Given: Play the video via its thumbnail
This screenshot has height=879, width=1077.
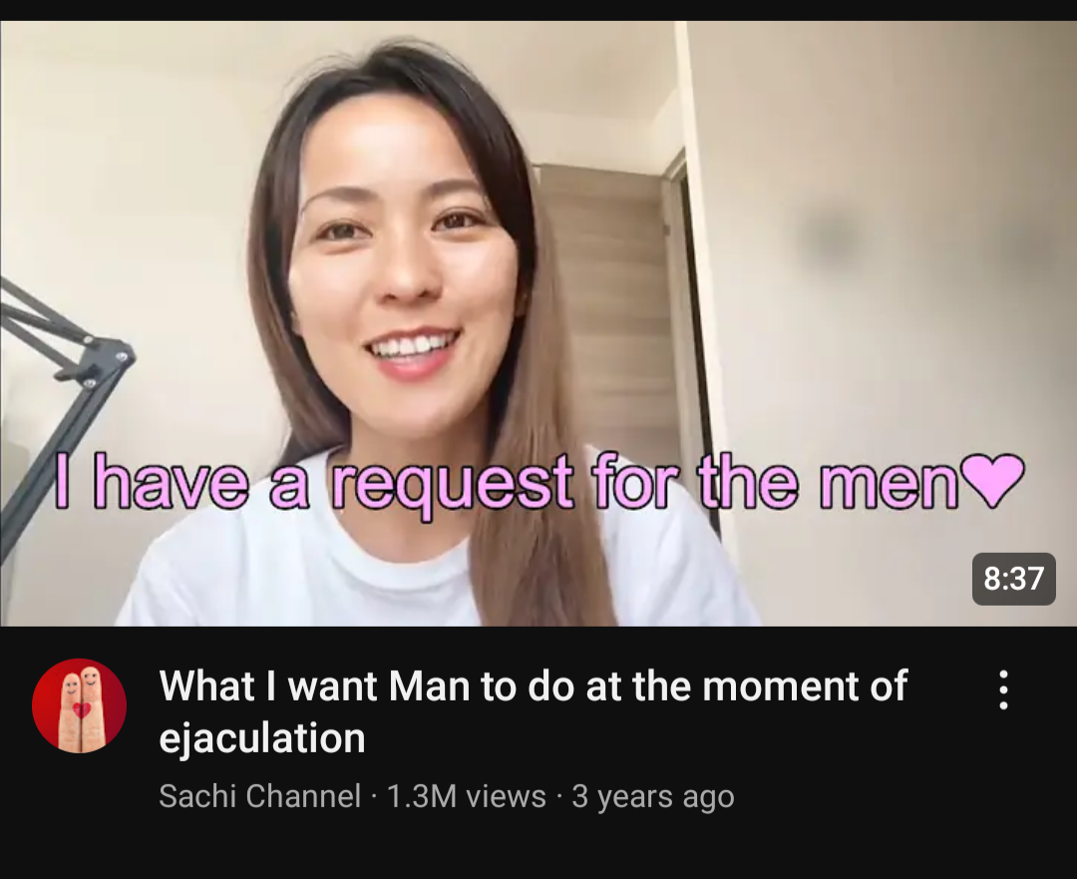Looking at the screenshot, I should (538, 323).
